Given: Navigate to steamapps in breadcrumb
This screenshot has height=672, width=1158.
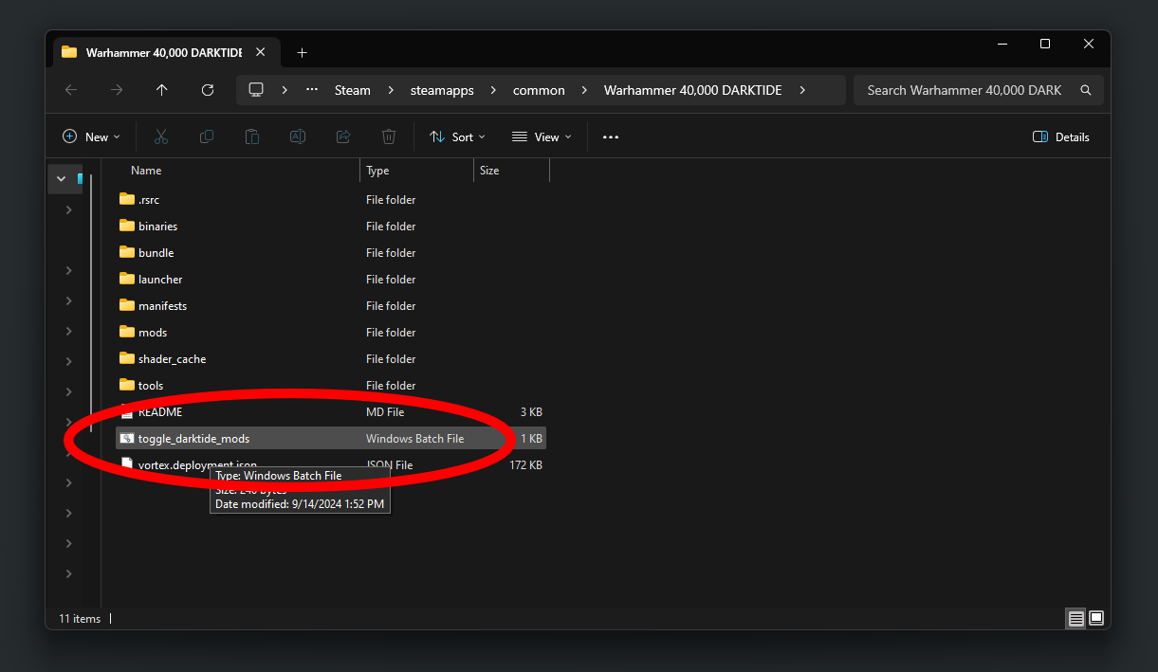Looking at the screenshot, I should (x=442, y=90).
